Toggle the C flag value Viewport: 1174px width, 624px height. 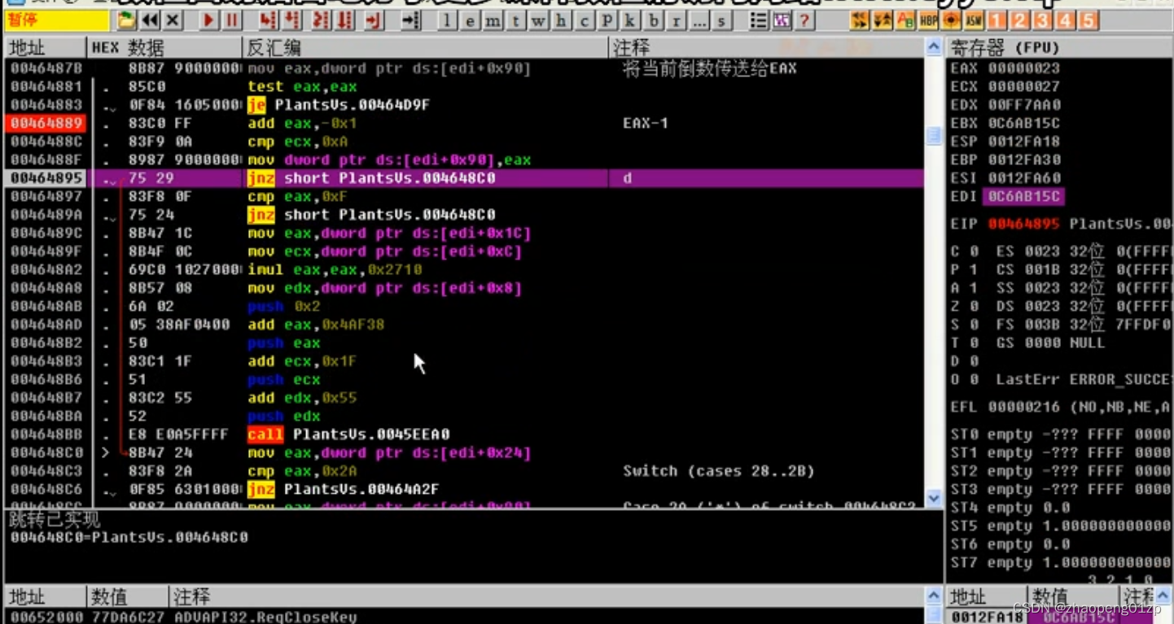pyautogui.click(x=973, y=251)
